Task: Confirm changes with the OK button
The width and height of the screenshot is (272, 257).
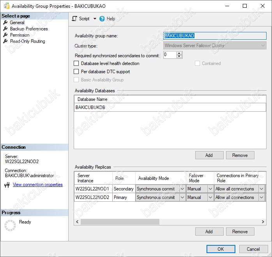Action: pos(221,249)
